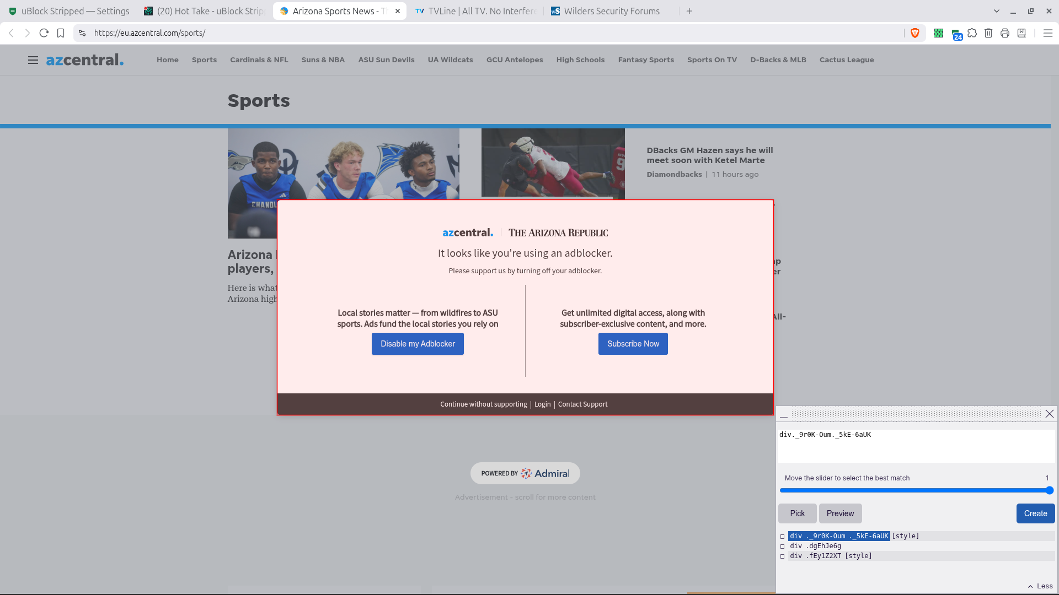Click the Admiral powered-by badge
The width and height of the screenshot is (1059, 595).
pos(525,473)
